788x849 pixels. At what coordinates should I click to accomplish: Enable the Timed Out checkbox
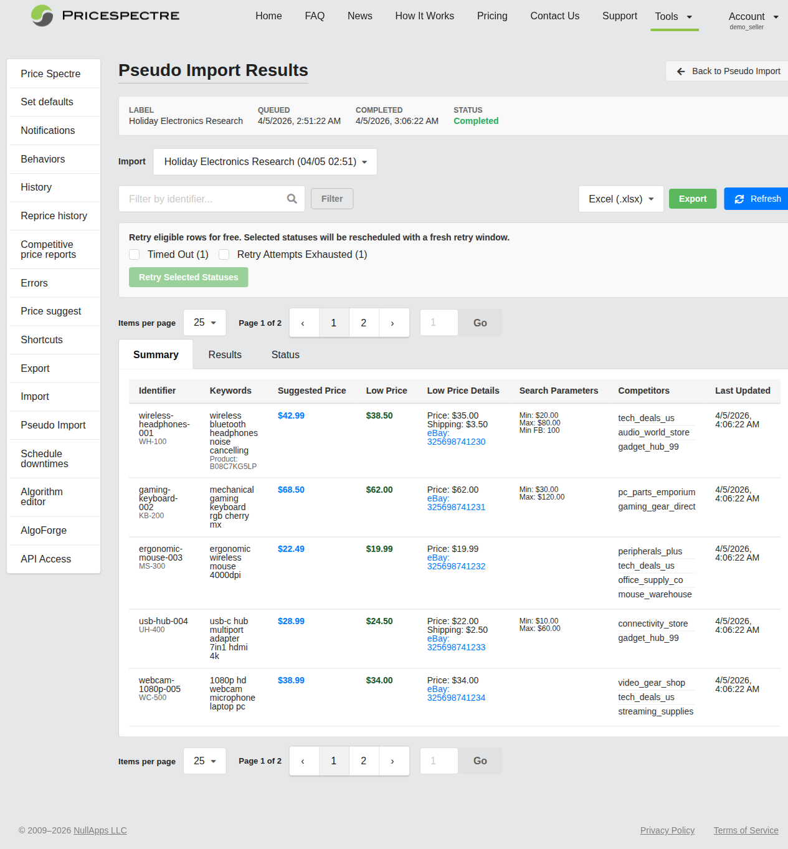pos(134,254)
